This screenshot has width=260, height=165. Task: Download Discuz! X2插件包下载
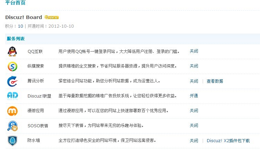coord(228,141)
